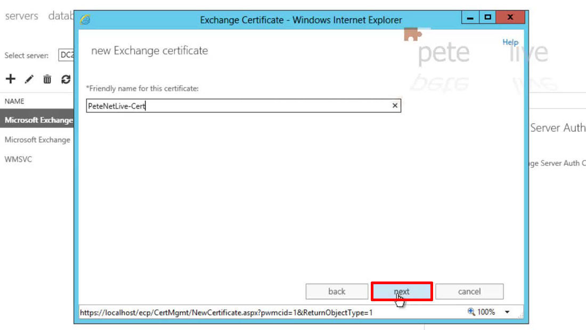
Task: Maximize the Exchange Certificate window
Action: (x=487, y=17)
